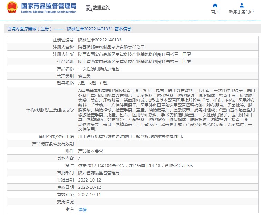Click the 变更情况 label
Screen dimensions: 261x215
tap(65, 202)
